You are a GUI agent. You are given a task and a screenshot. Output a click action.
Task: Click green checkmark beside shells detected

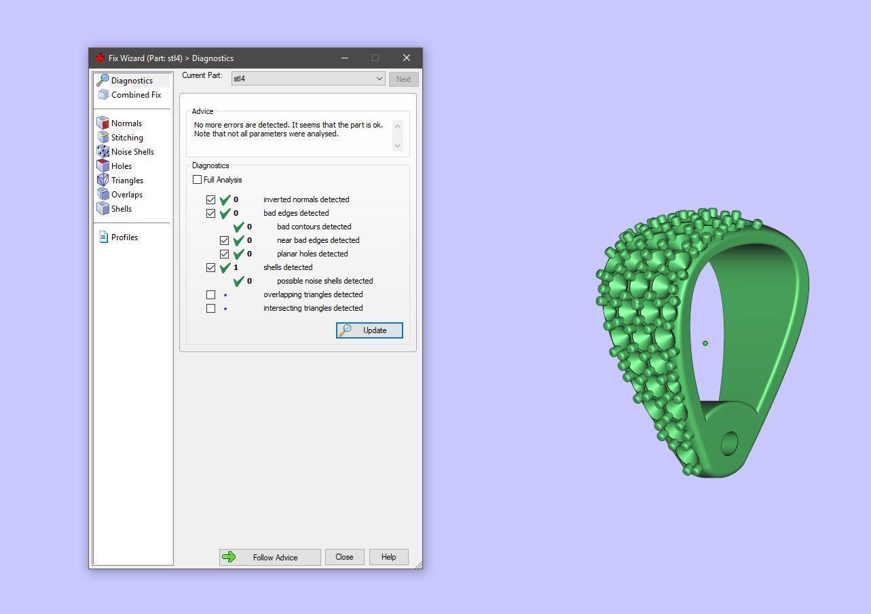point(225,267)
